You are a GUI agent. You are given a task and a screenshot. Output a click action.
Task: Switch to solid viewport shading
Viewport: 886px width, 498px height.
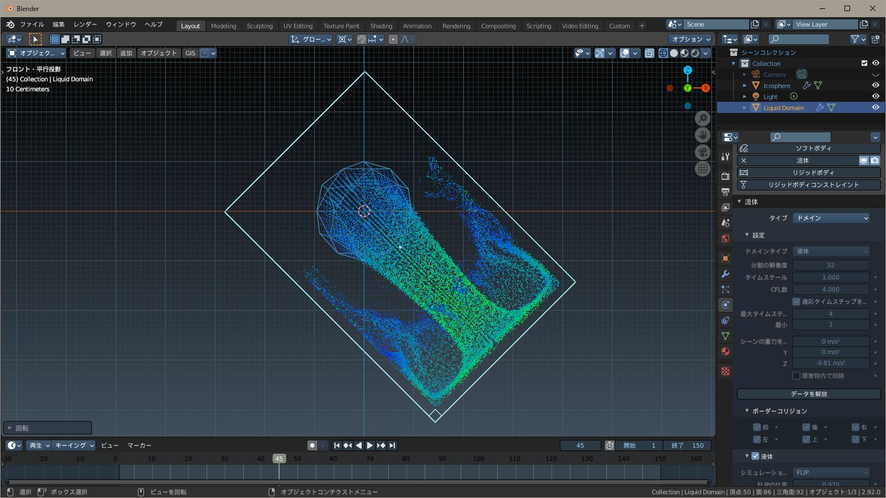pyautogui.click(x=674, y=53)
